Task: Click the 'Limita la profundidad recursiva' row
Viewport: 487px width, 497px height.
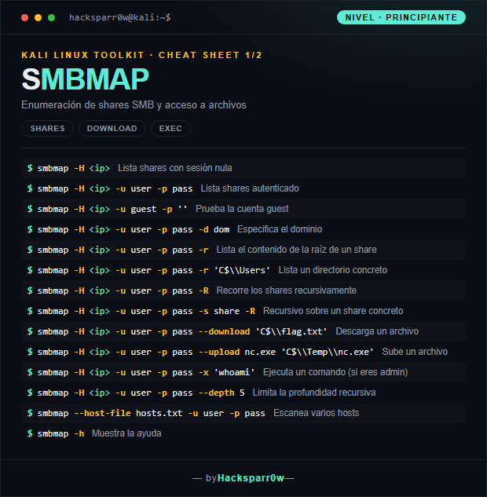Action: pos(243,393)
